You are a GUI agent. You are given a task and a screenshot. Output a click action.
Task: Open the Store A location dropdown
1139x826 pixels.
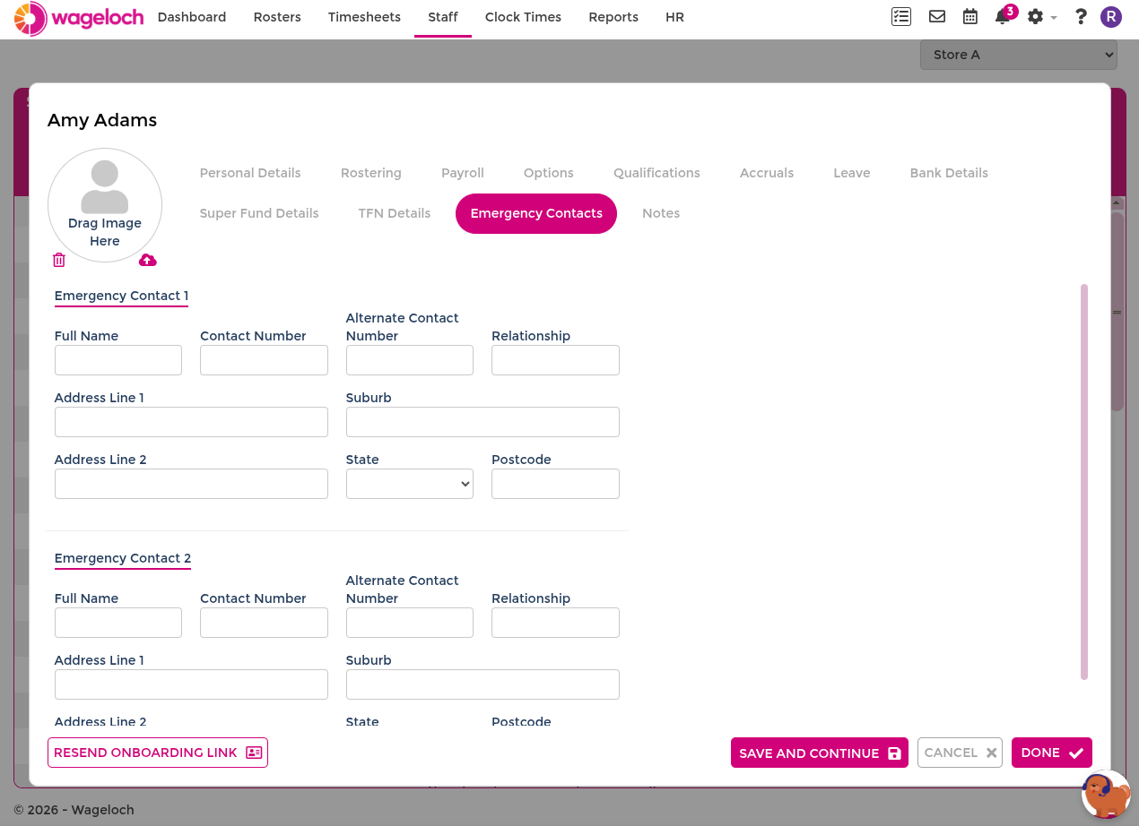(x=1019, y=55)
